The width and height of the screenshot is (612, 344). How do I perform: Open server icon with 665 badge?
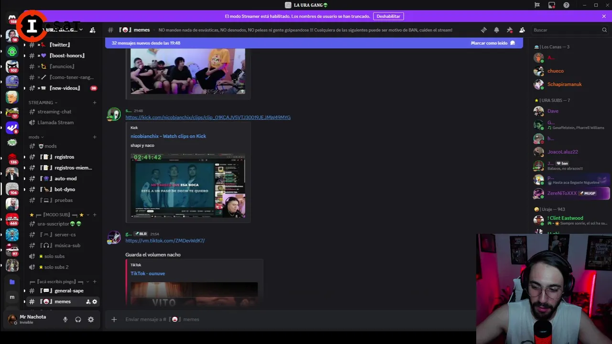(12, 219)
